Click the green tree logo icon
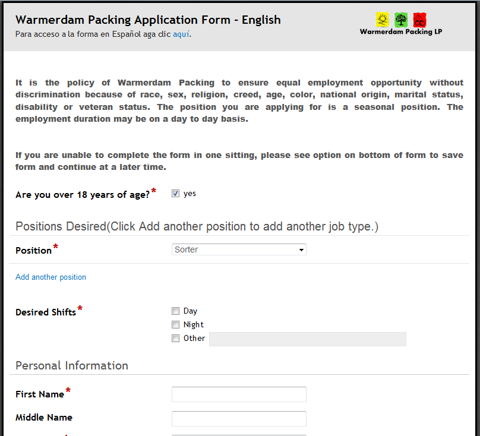Image resolution: width=480 pixels, height=436 pixels. pyautogui.click(x=401, y=20)
